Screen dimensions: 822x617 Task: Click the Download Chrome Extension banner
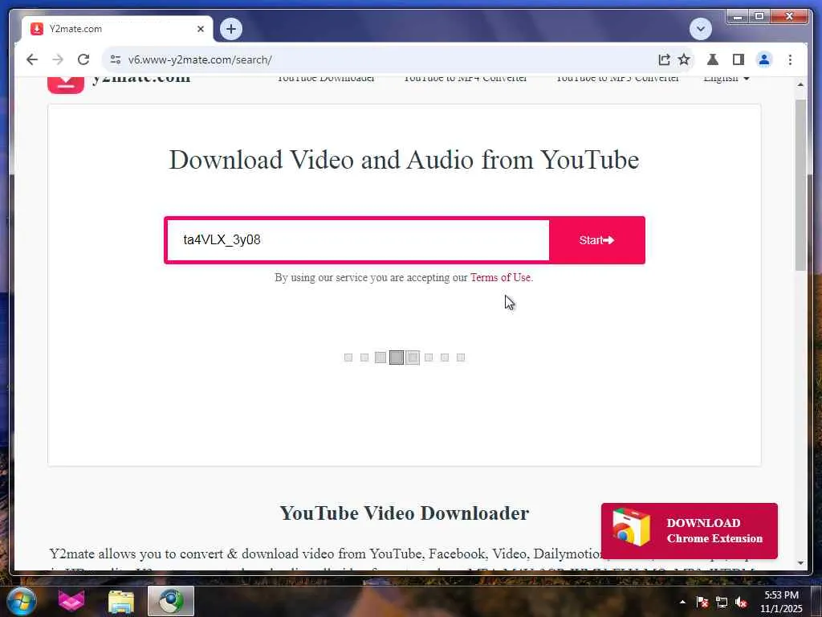coord(689,531)
